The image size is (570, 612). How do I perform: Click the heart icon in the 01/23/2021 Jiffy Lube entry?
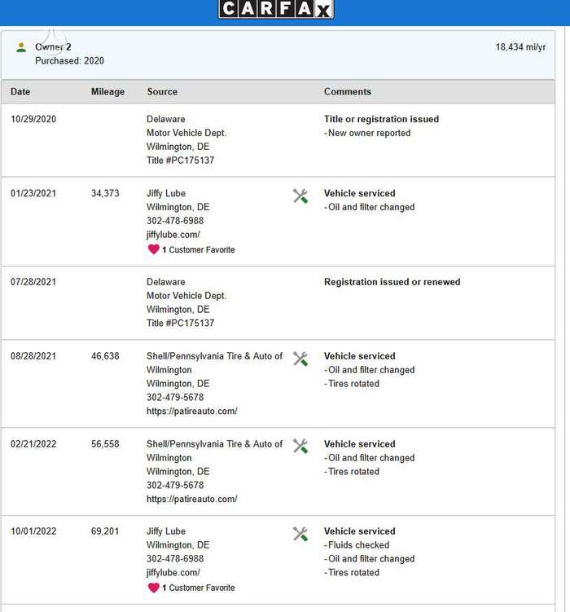[x=153, y=249]
